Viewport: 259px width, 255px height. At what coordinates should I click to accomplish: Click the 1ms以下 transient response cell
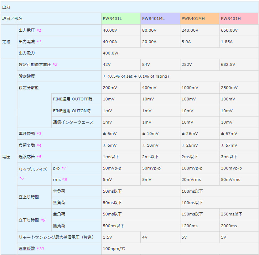[x=121, y=157]
